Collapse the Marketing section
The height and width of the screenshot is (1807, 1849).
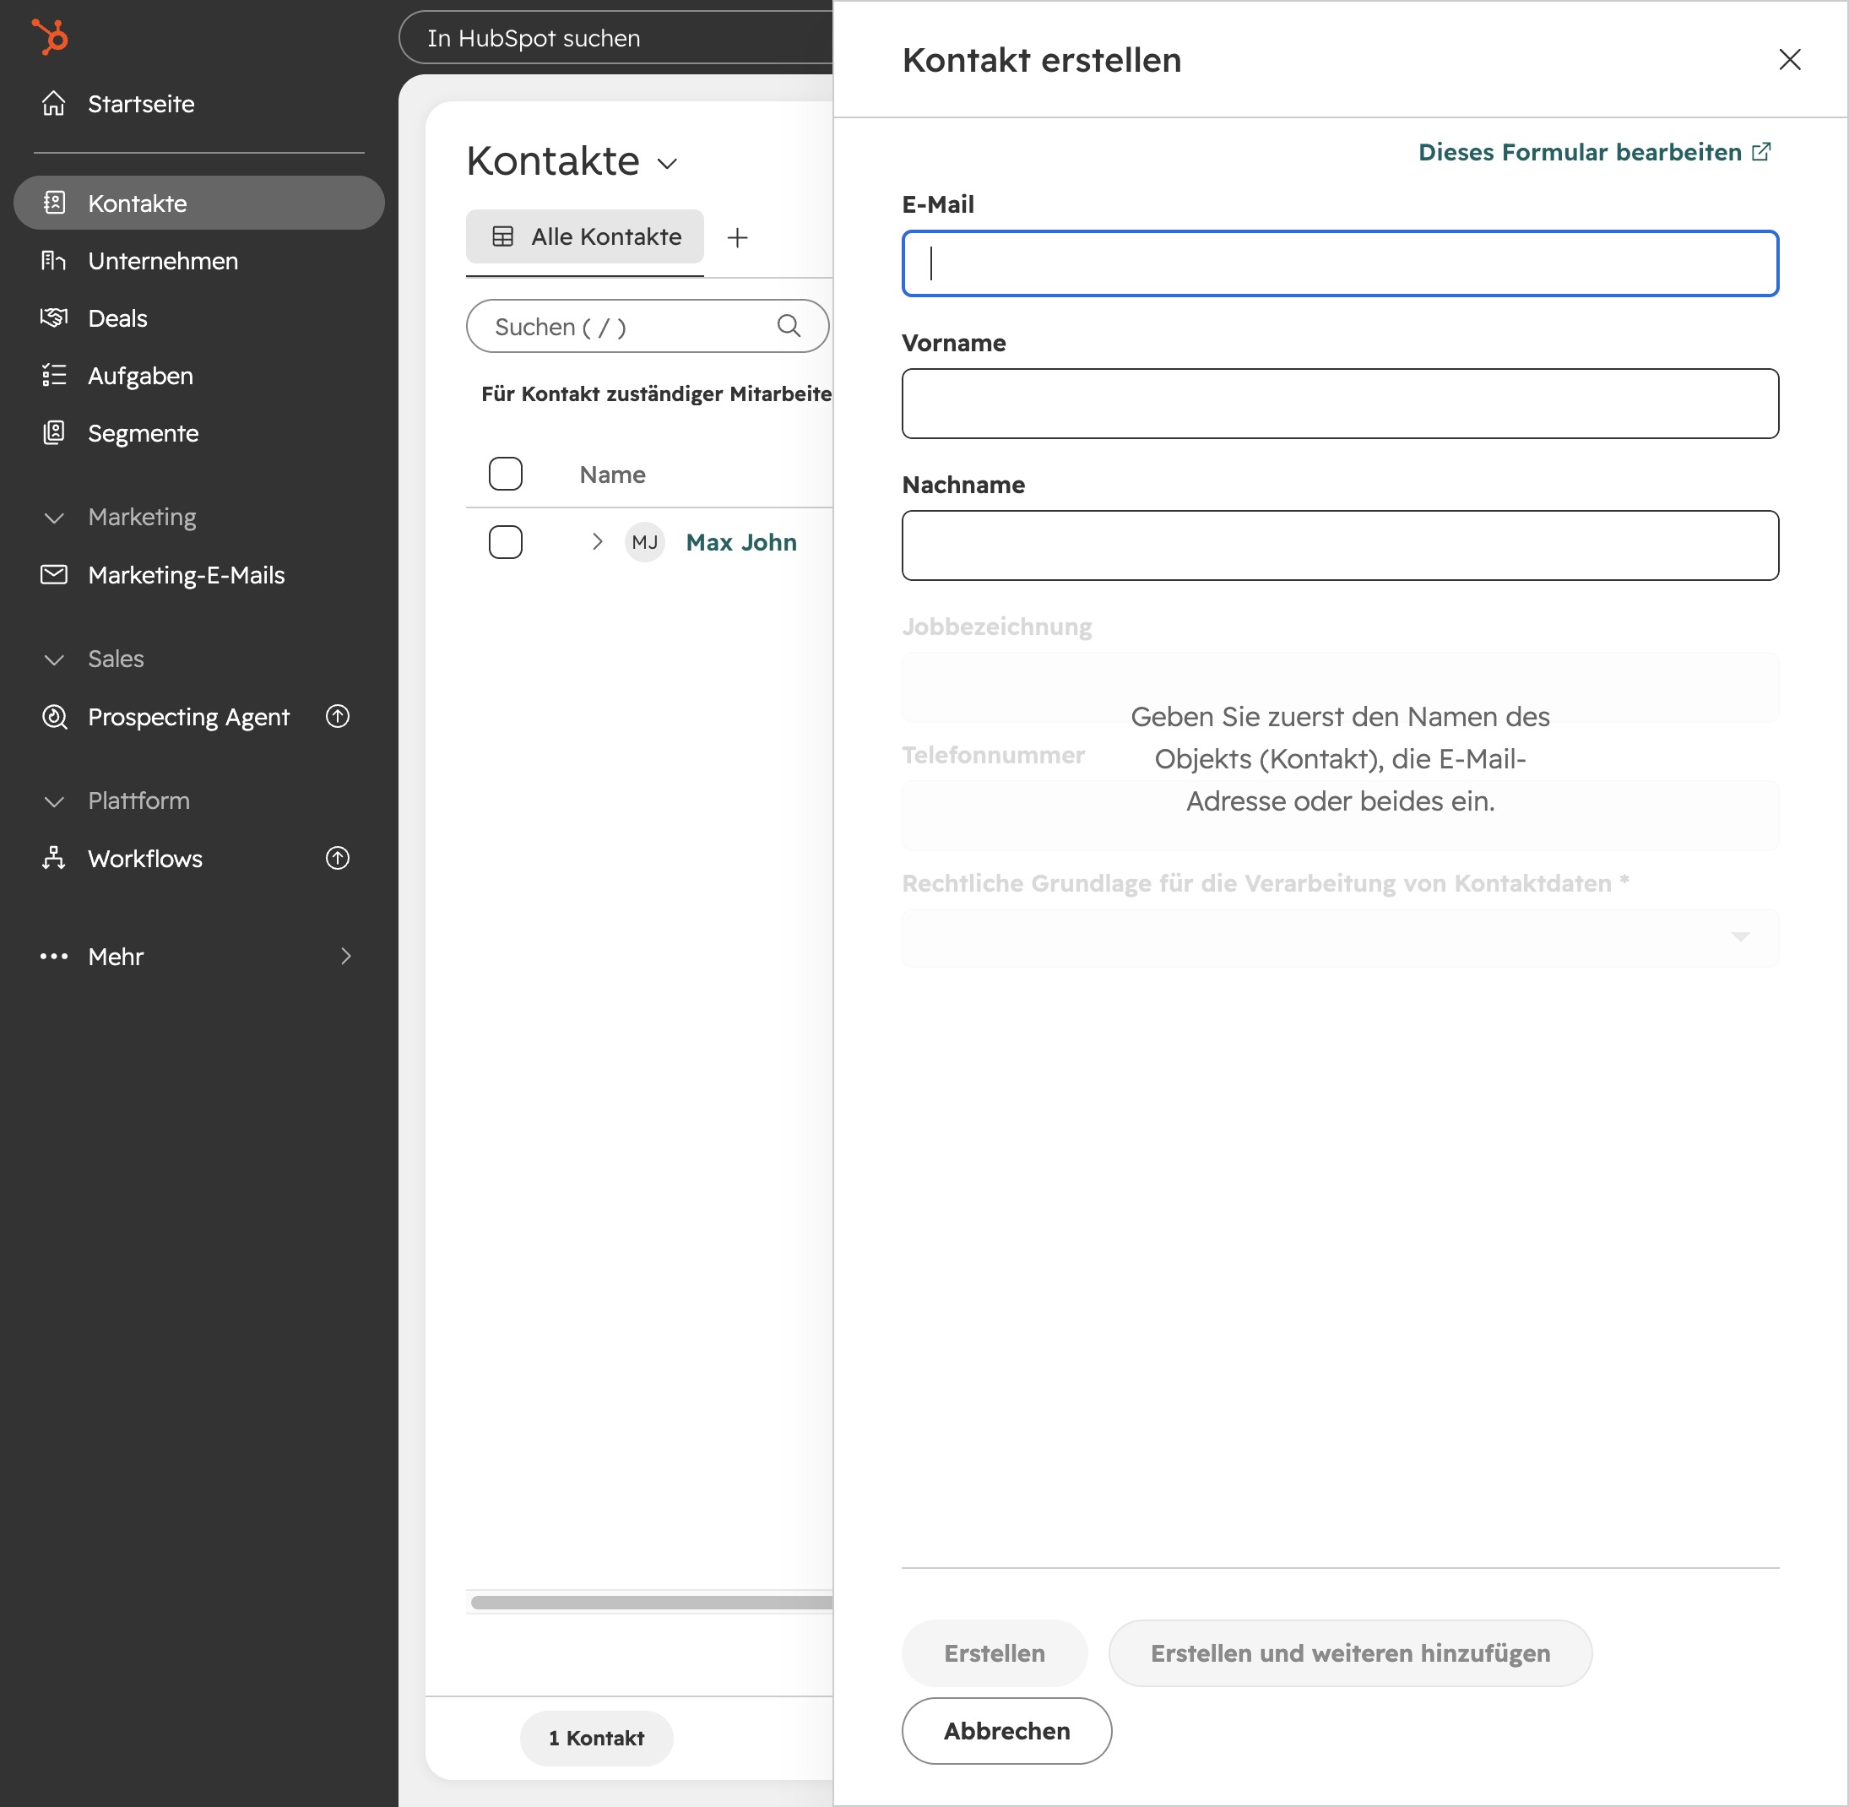pos(54,518)
